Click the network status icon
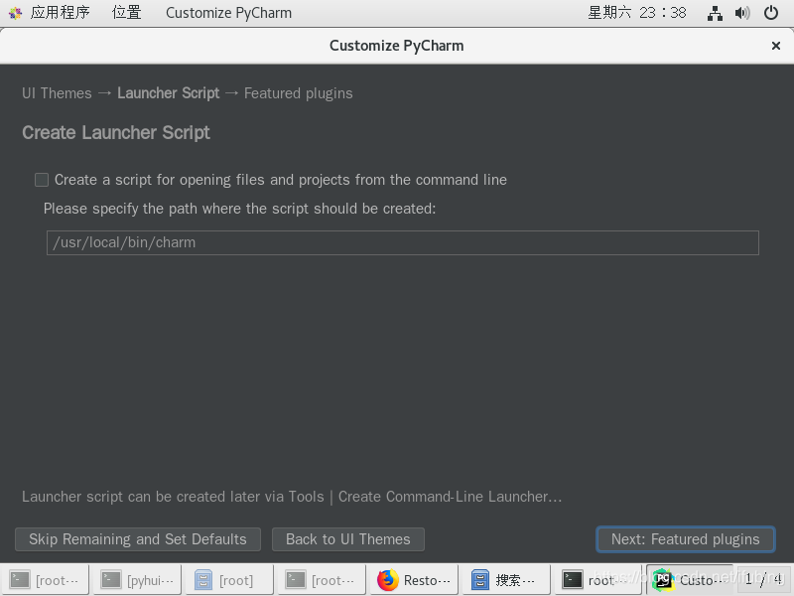 coord(715,13)
